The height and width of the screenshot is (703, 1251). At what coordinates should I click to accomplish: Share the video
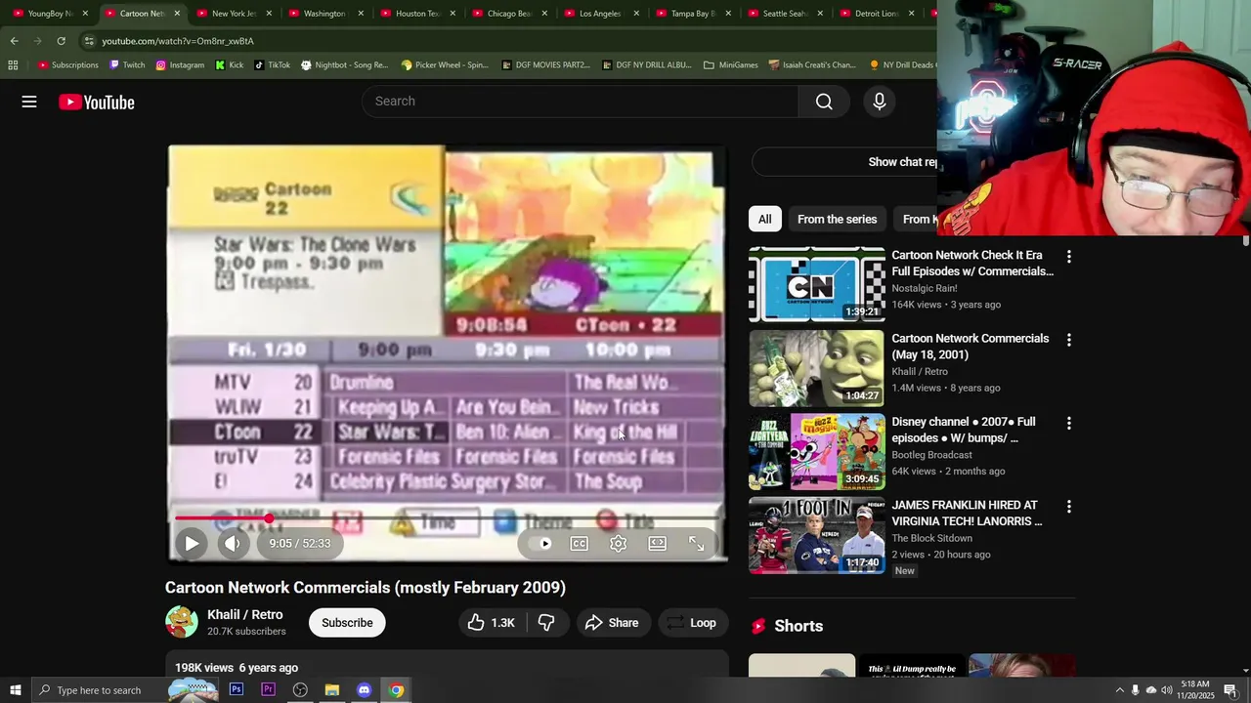[x=612, y=623]
